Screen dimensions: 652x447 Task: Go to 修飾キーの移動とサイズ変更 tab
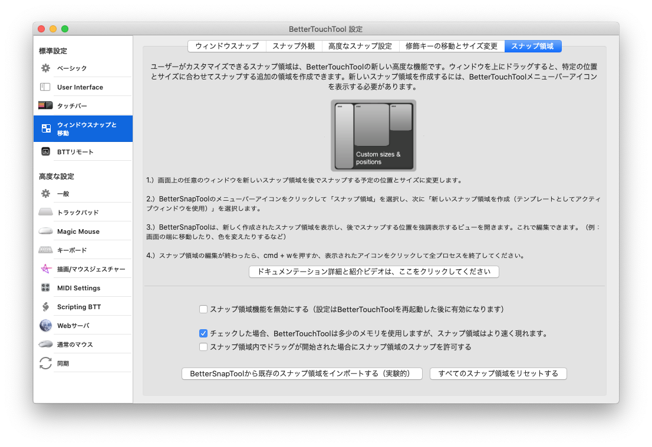452,46
